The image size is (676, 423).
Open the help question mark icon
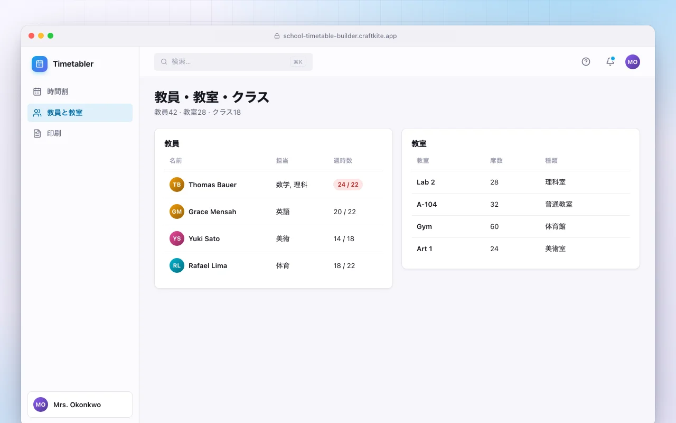(x=586, y=62)
